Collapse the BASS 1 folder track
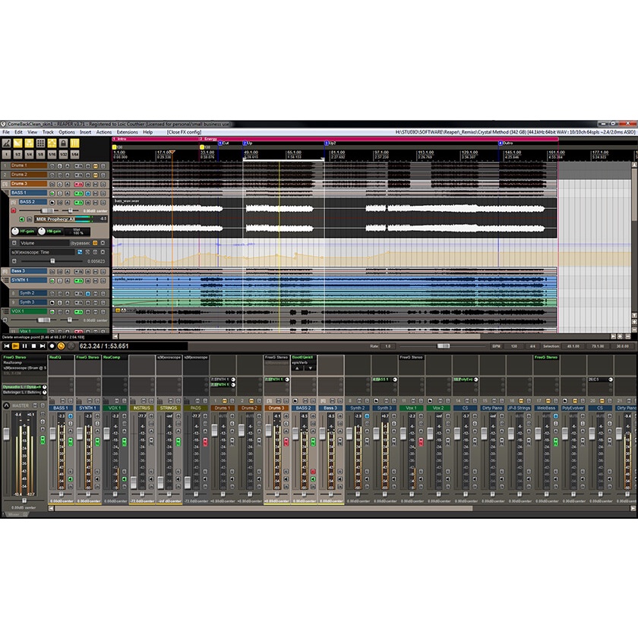This screenshot has width=638, height=638. click(5, 193)
